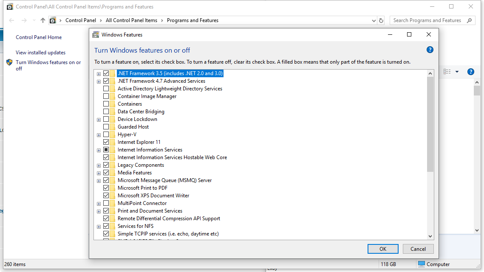Click the view options list icon

pyautogui.click(x=447, y=72)
